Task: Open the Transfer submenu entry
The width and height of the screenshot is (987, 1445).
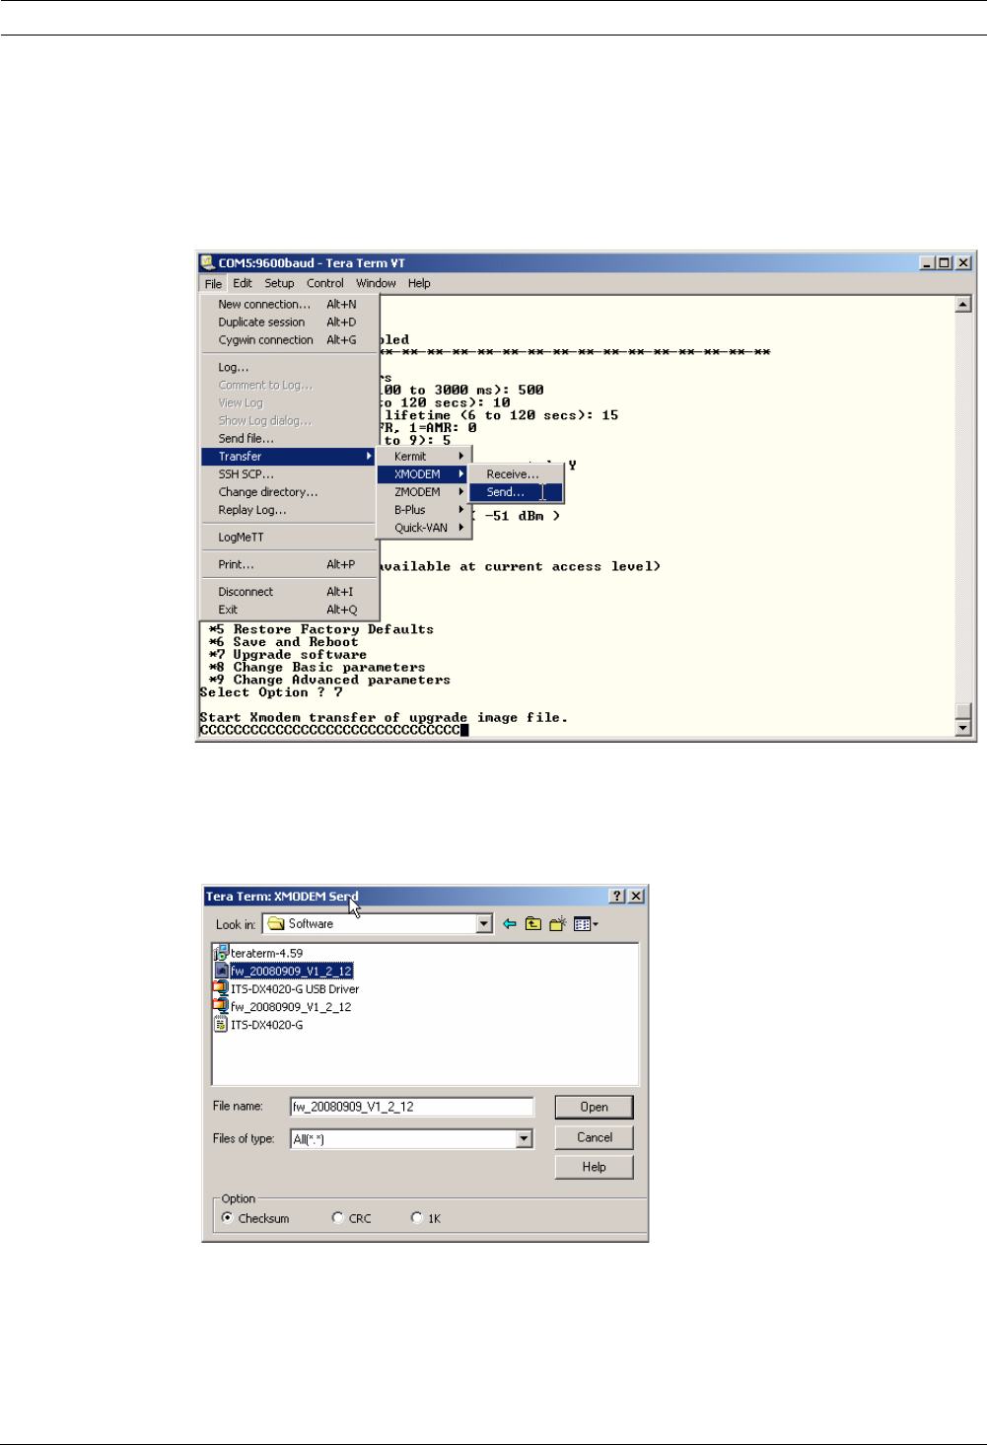Action: (x=290, y=457)
